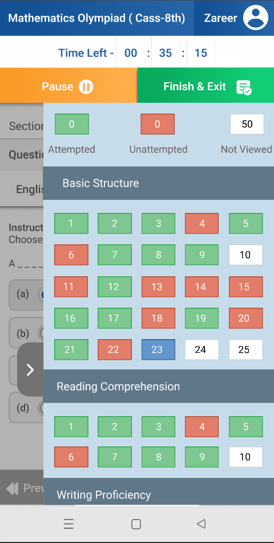This screenshot has width=274, height=543.
Task: Tap the green Attempted count box
Action: (72, 124)
